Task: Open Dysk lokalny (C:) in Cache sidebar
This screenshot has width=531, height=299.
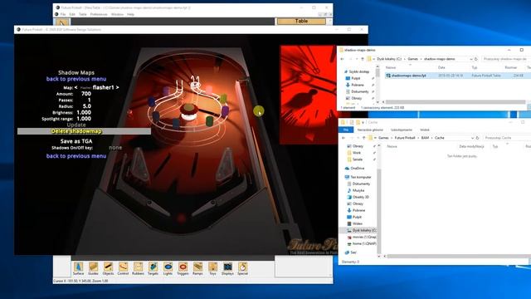Action: click(x=363, y=230)
